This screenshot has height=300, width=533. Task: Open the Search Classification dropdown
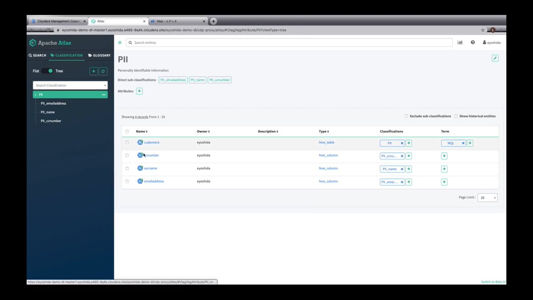pos(70,85)
